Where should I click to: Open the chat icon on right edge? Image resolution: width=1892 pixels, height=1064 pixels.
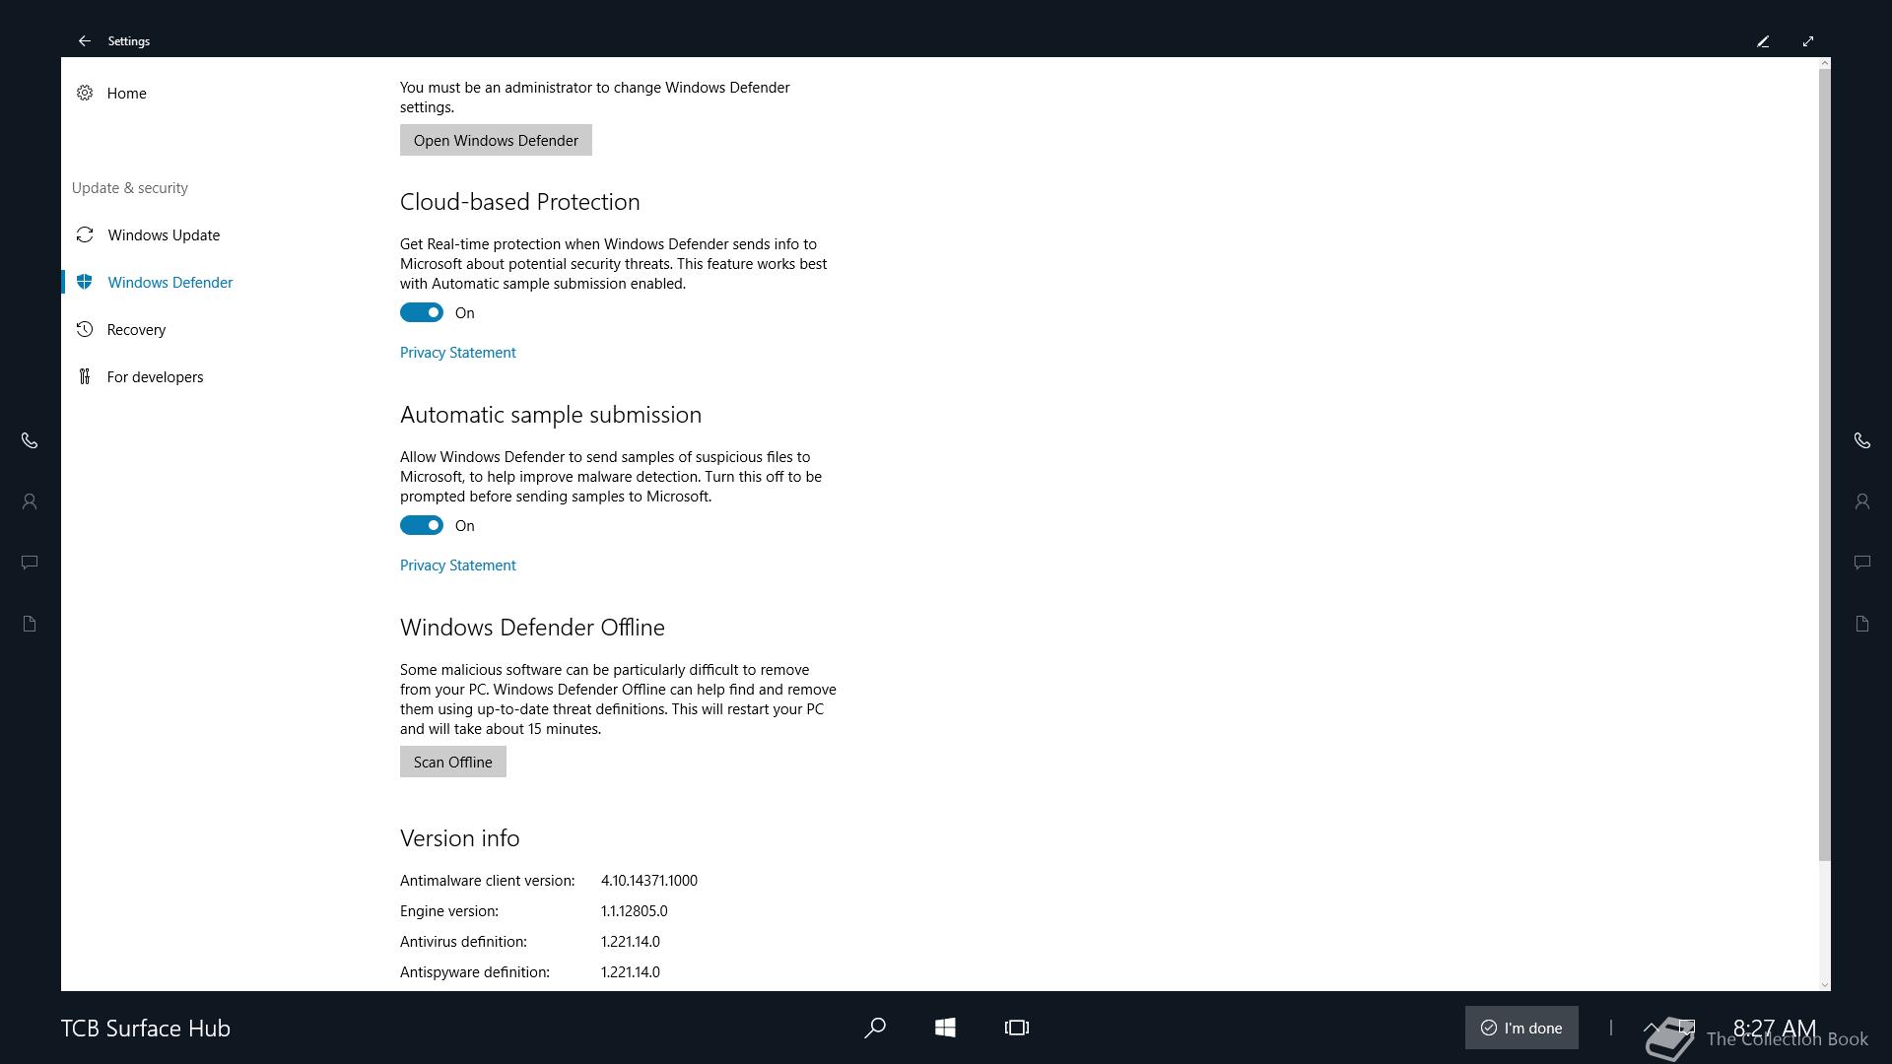coord(1862,563)
